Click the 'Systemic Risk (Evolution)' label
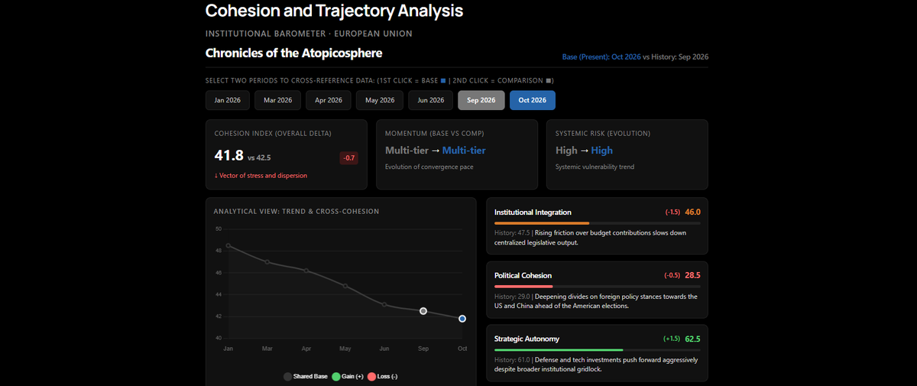The width and height of the screenshot is (917, 386). (603, 133)
